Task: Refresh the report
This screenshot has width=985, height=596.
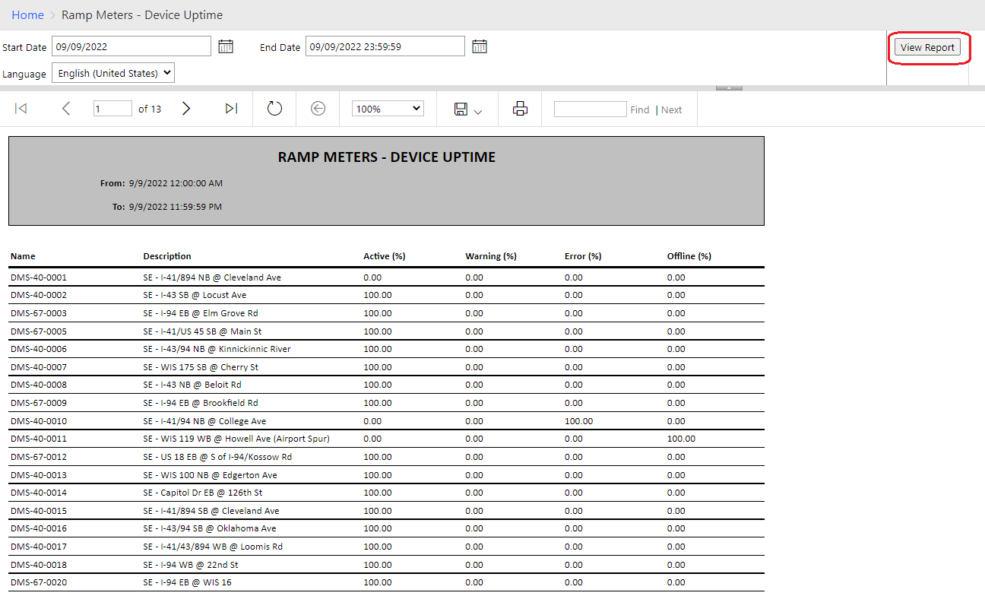Action: 274,109
